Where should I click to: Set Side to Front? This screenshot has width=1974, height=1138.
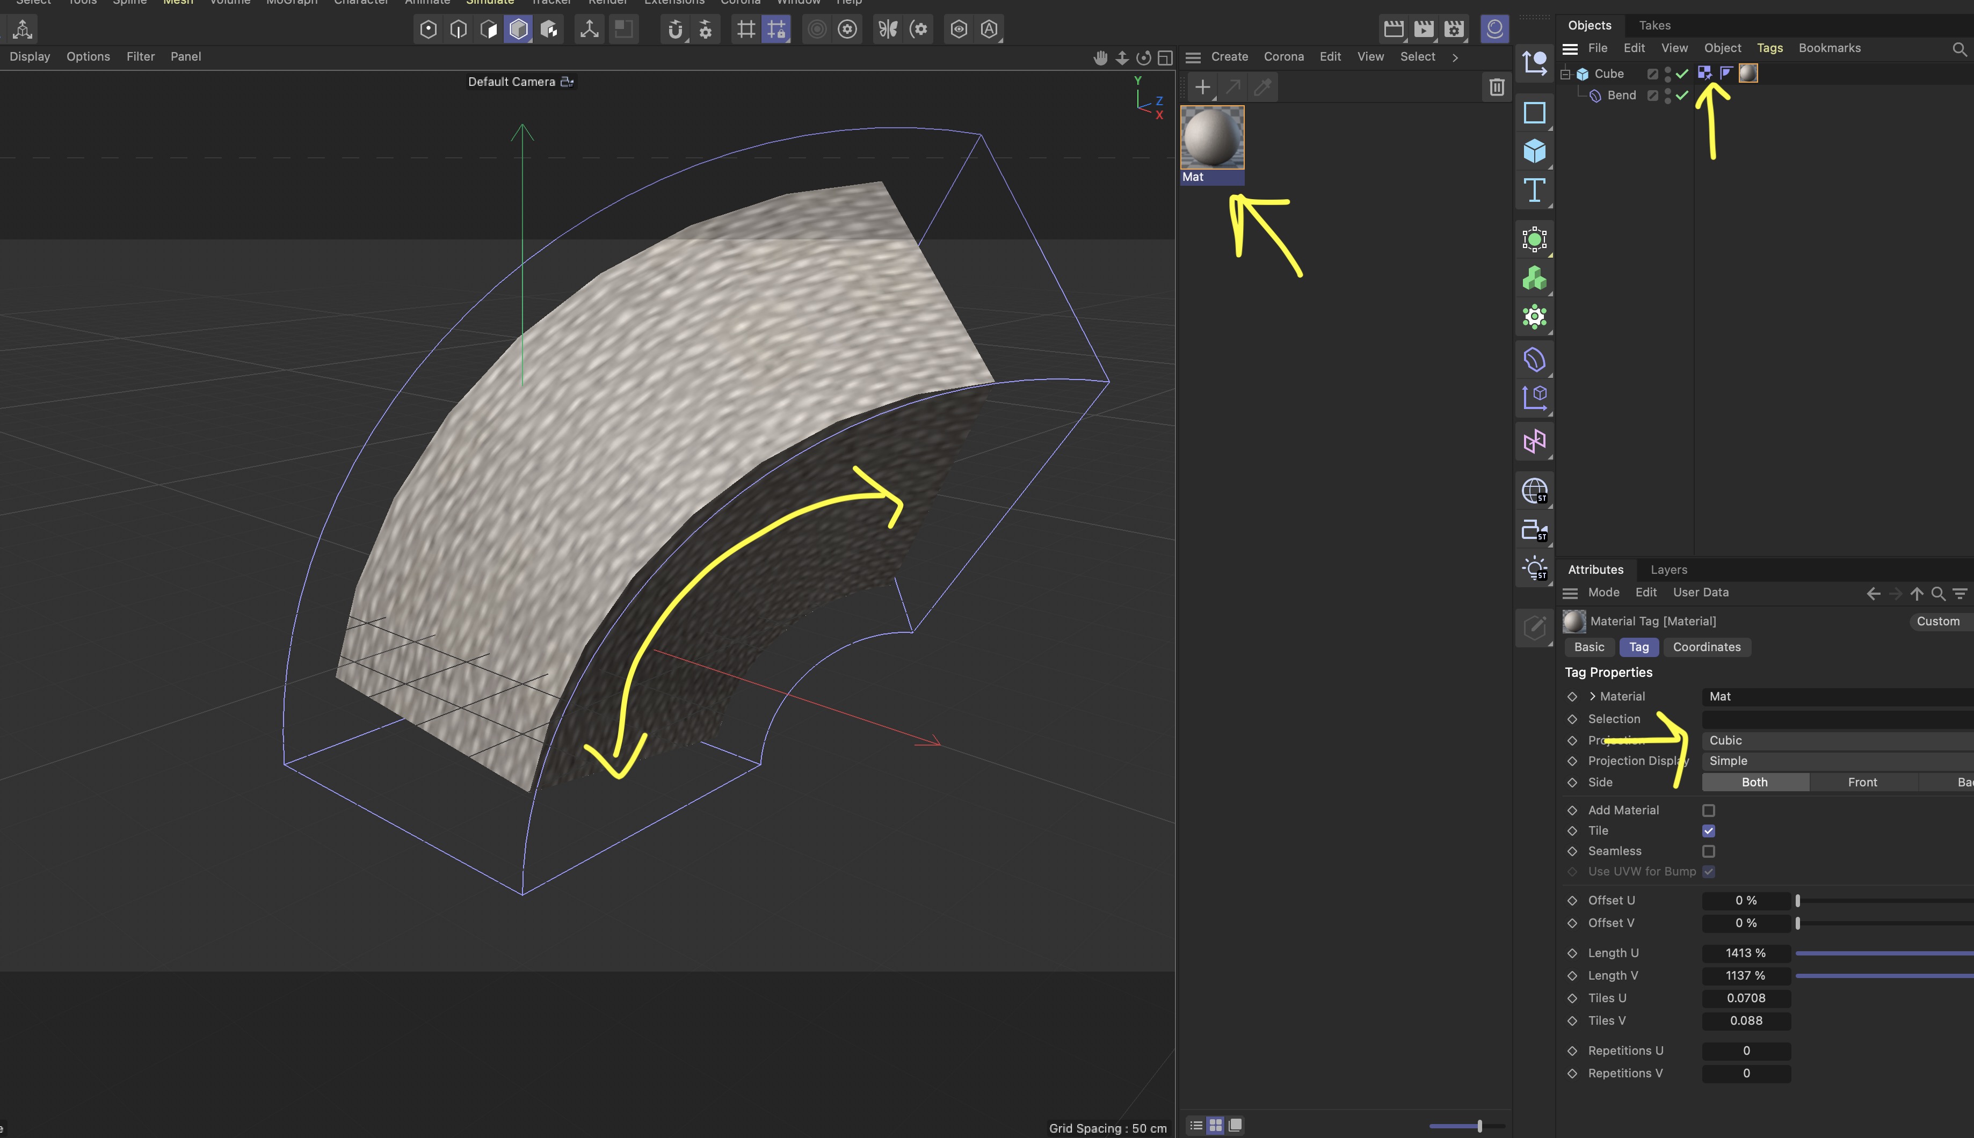pos(1862,783)
